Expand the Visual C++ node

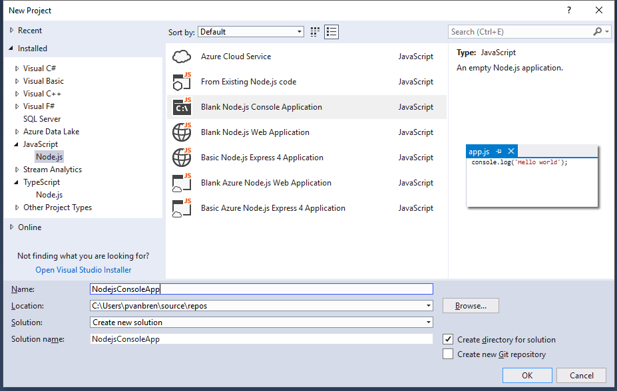tap(17, 94)
